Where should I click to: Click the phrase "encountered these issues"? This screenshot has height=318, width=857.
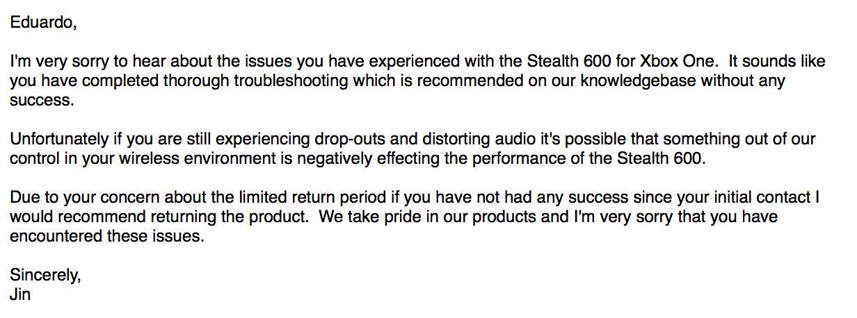click(106, 236)
